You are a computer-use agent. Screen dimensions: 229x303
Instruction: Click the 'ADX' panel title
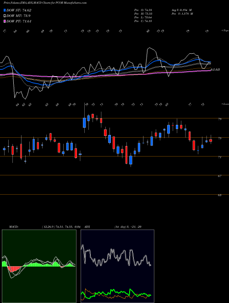point(87,227)
